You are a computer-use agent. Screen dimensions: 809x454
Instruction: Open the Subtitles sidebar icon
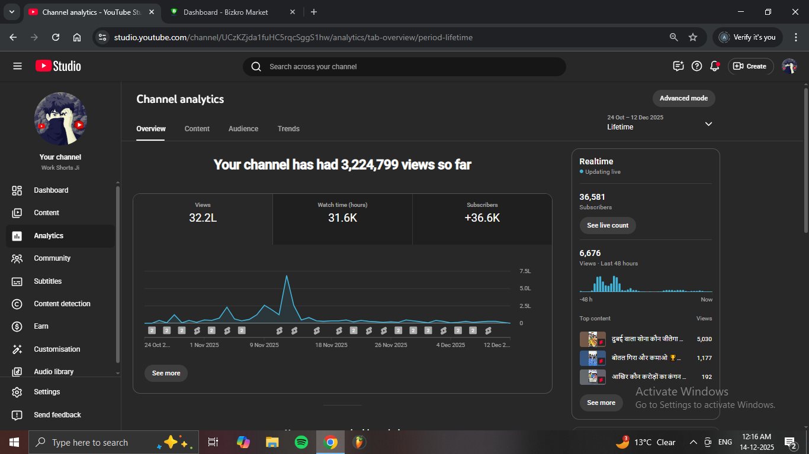pyautogui.click(x=17, y=281)
